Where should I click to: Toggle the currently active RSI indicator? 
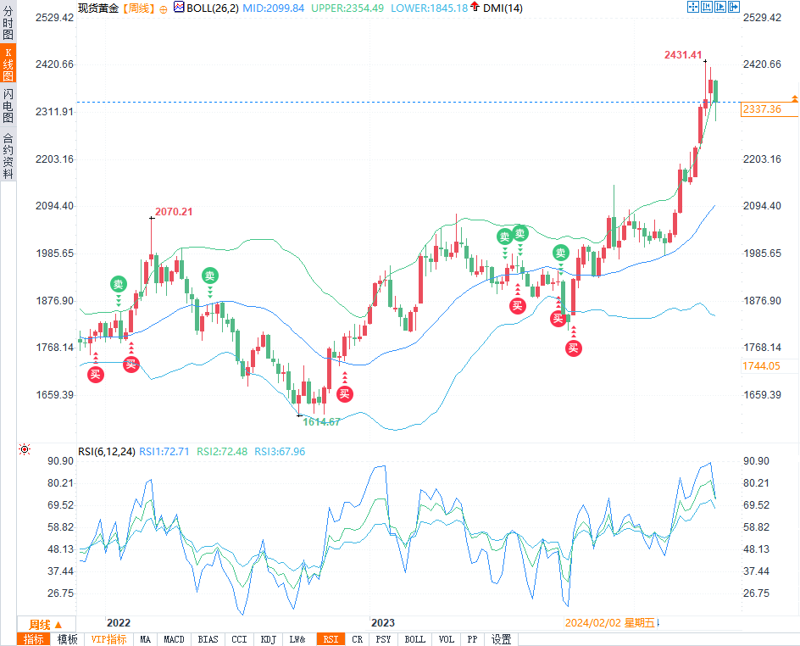click(330, 639)
